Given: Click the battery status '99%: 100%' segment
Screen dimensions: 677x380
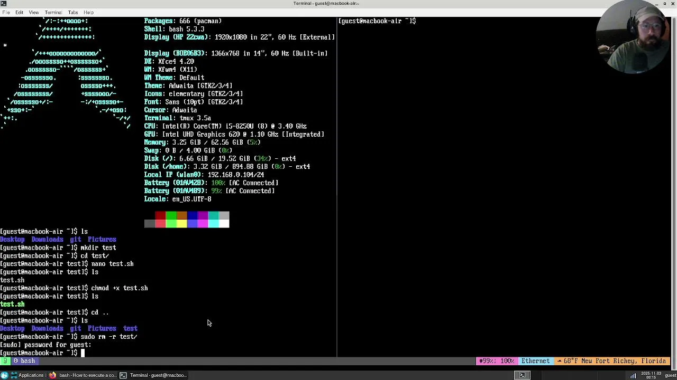Looking at the screenshot, I should coord(496,361).
